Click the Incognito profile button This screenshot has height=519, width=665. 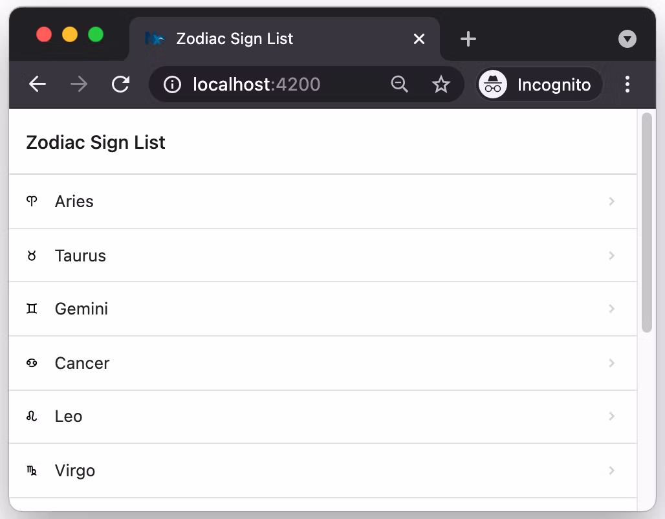(540, 84)
